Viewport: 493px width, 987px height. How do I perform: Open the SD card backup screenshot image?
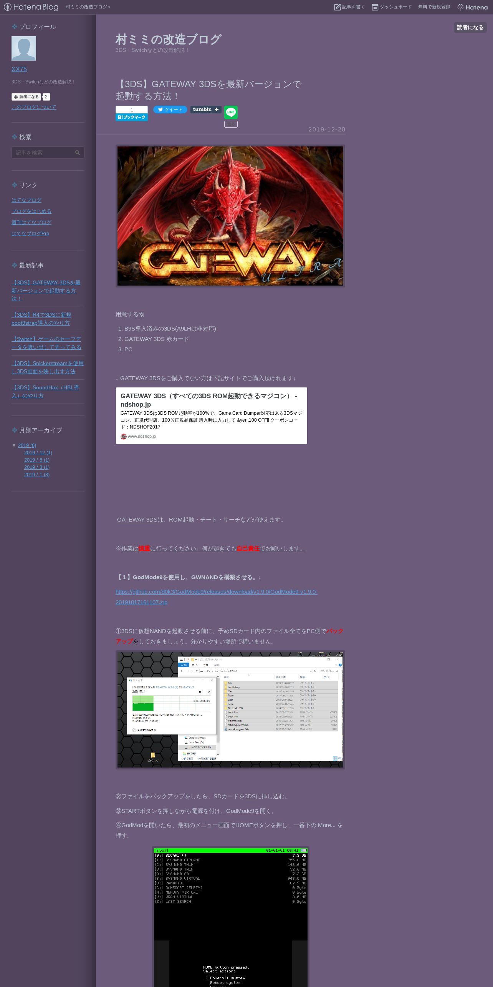tap(230, 710)
